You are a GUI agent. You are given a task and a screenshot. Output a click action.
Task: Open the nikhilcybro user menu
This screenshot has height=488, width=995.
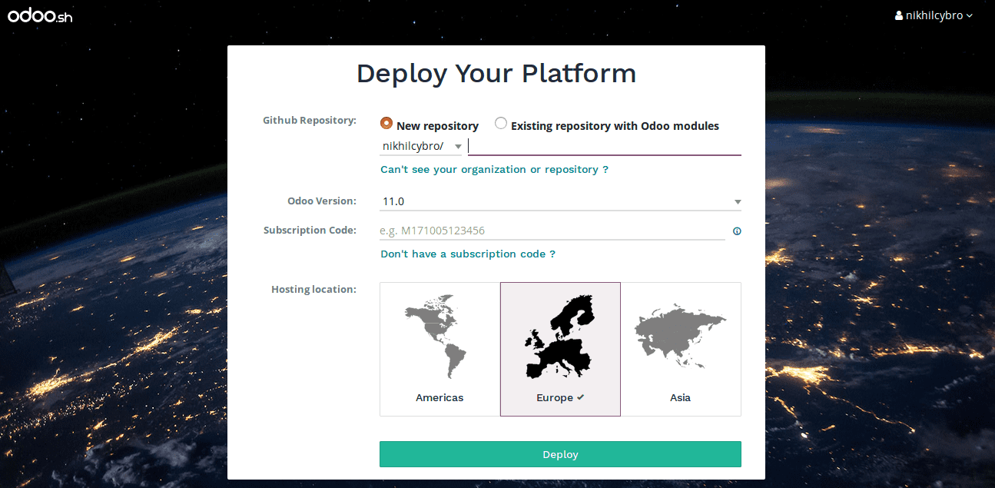click(934, 15)
